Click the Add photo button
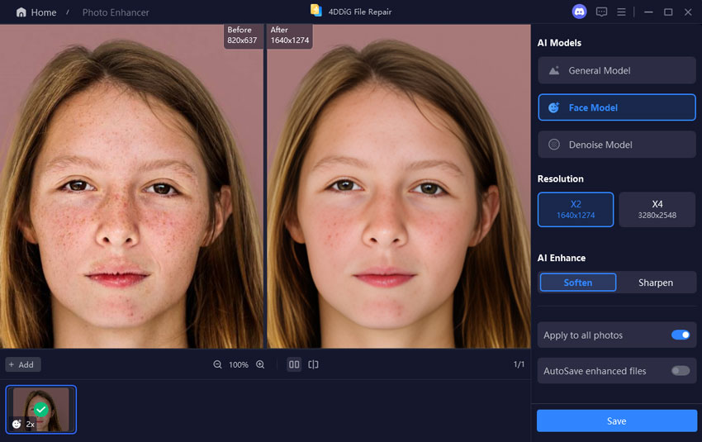Screen dimensions: 702x442 (x=22, y=364)
